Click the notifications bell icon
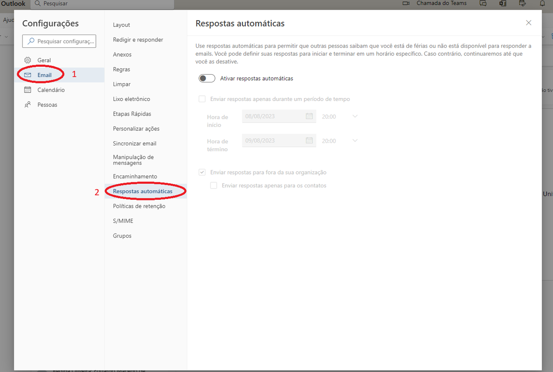 click(542, 3)
